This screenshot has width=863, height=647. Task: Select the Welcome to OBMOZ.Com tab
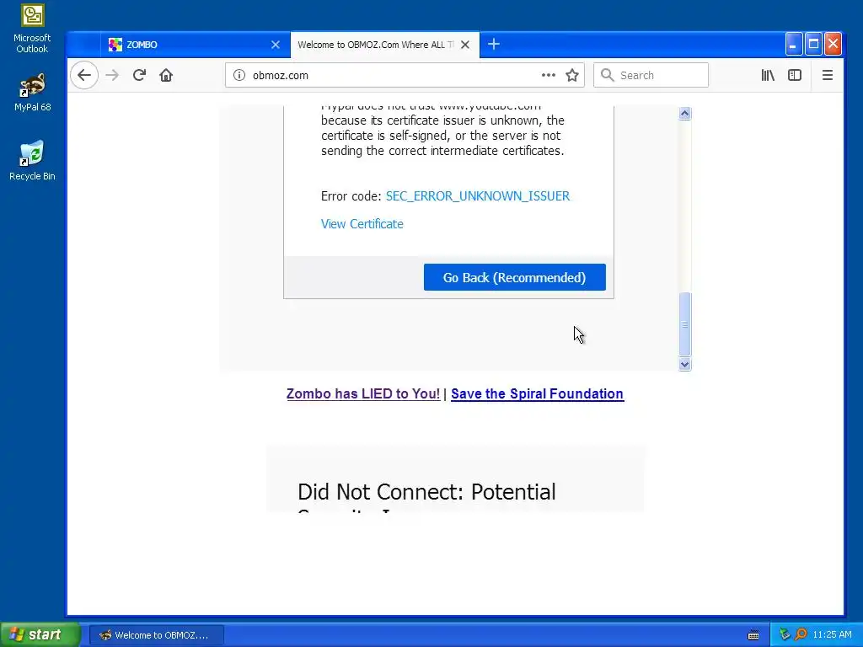click(x=384, y=45)
